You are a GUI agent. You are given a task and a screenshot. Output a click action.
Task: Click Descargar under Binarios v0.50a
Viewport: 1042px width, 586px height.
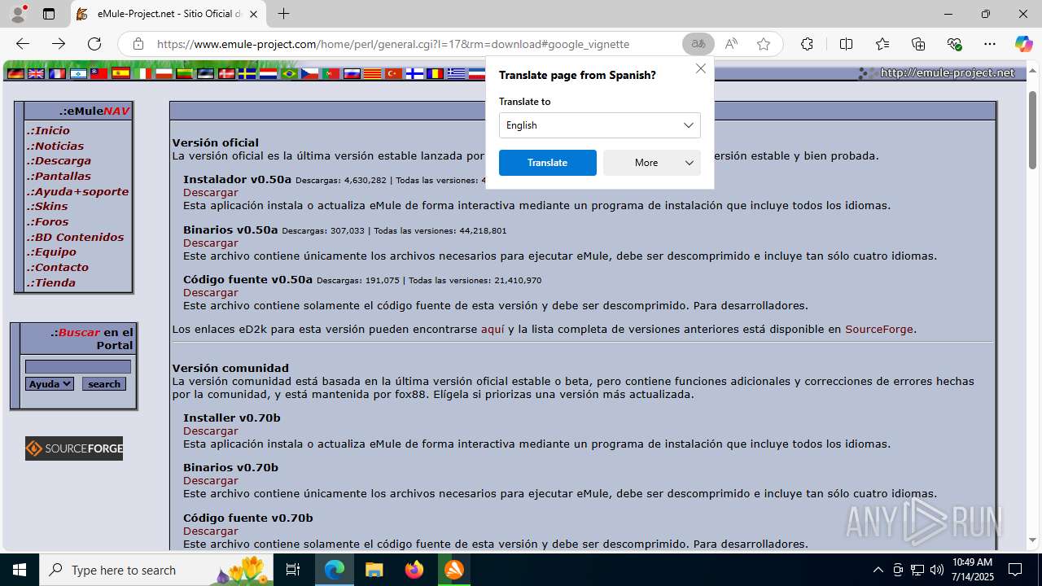[210, 243]
